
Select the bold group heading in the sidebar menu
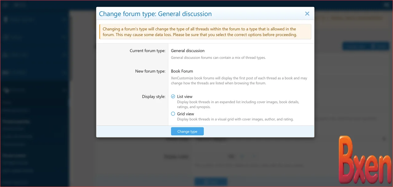coord(16,121)
